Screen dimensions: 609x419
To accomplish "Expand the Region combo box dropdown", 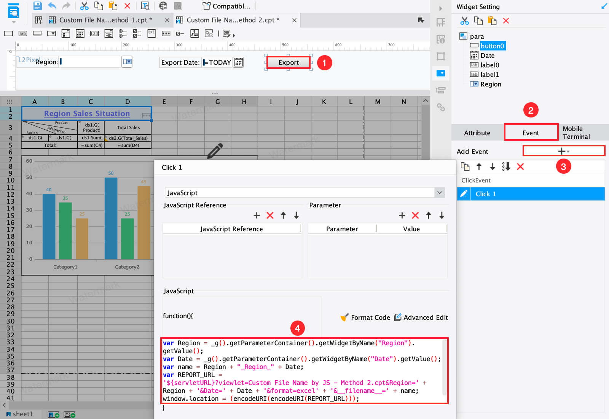I will pyautogui.click(x=127, y=62).
